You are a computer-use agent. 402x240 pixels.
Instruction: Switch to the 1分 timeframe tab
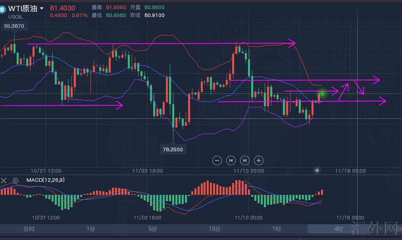[x=90, y=229]
